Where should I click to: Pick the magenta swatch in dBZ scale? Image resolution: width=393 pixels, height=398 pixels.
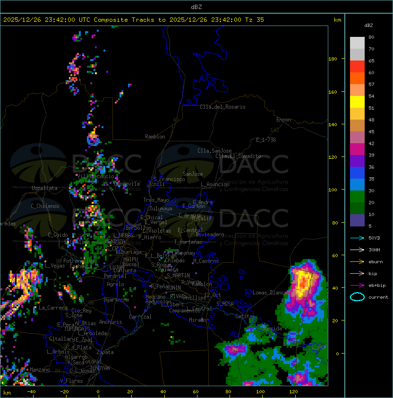pos(357,149)
